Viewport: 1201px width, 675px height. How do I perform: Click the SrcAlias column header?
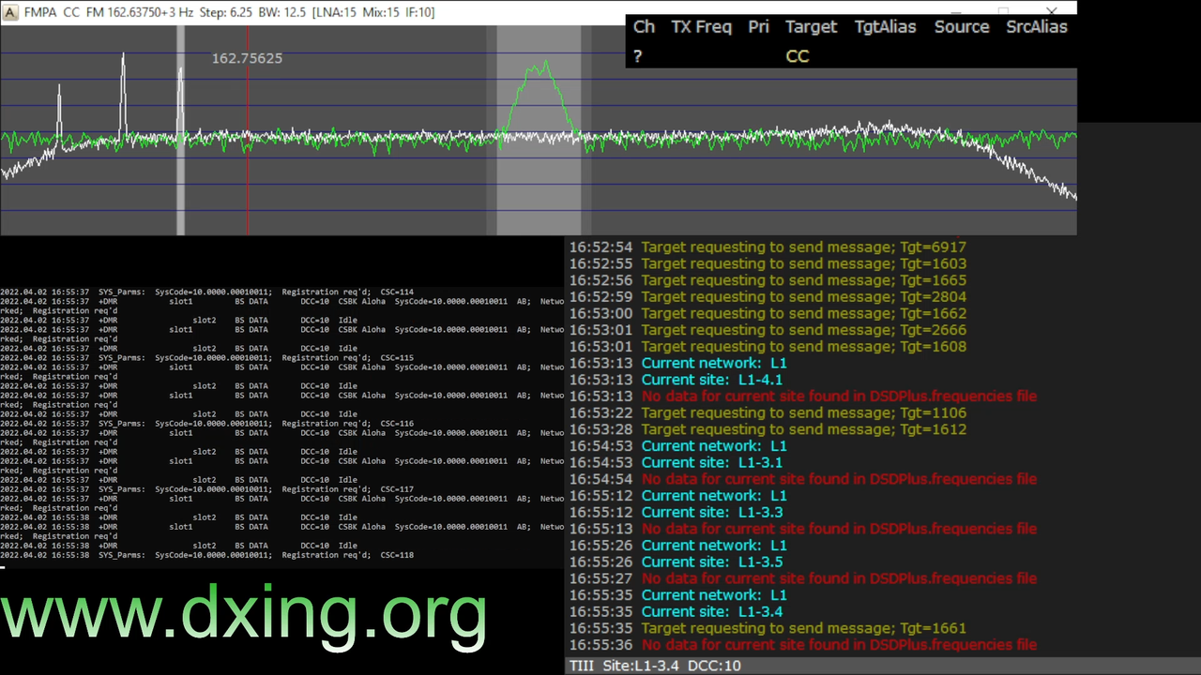pyautogui.click(x=1037, y=27)
